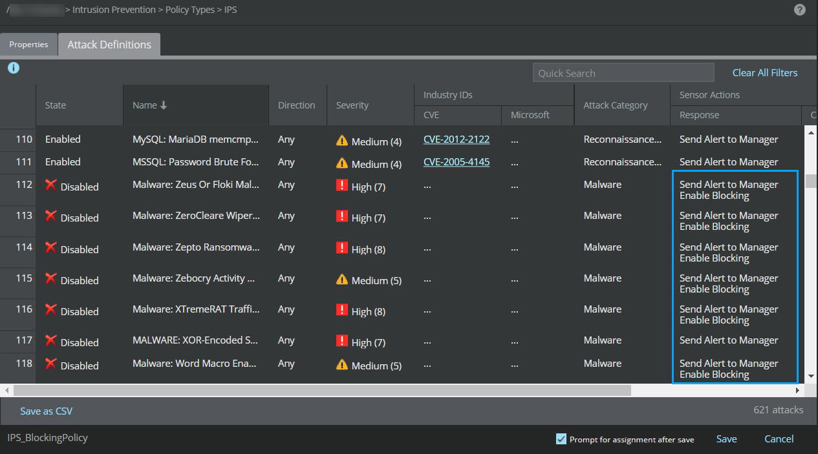
Task: Click Medium severity warning icon in row 110
Action: pyautogui.click(x=342, y=141)
